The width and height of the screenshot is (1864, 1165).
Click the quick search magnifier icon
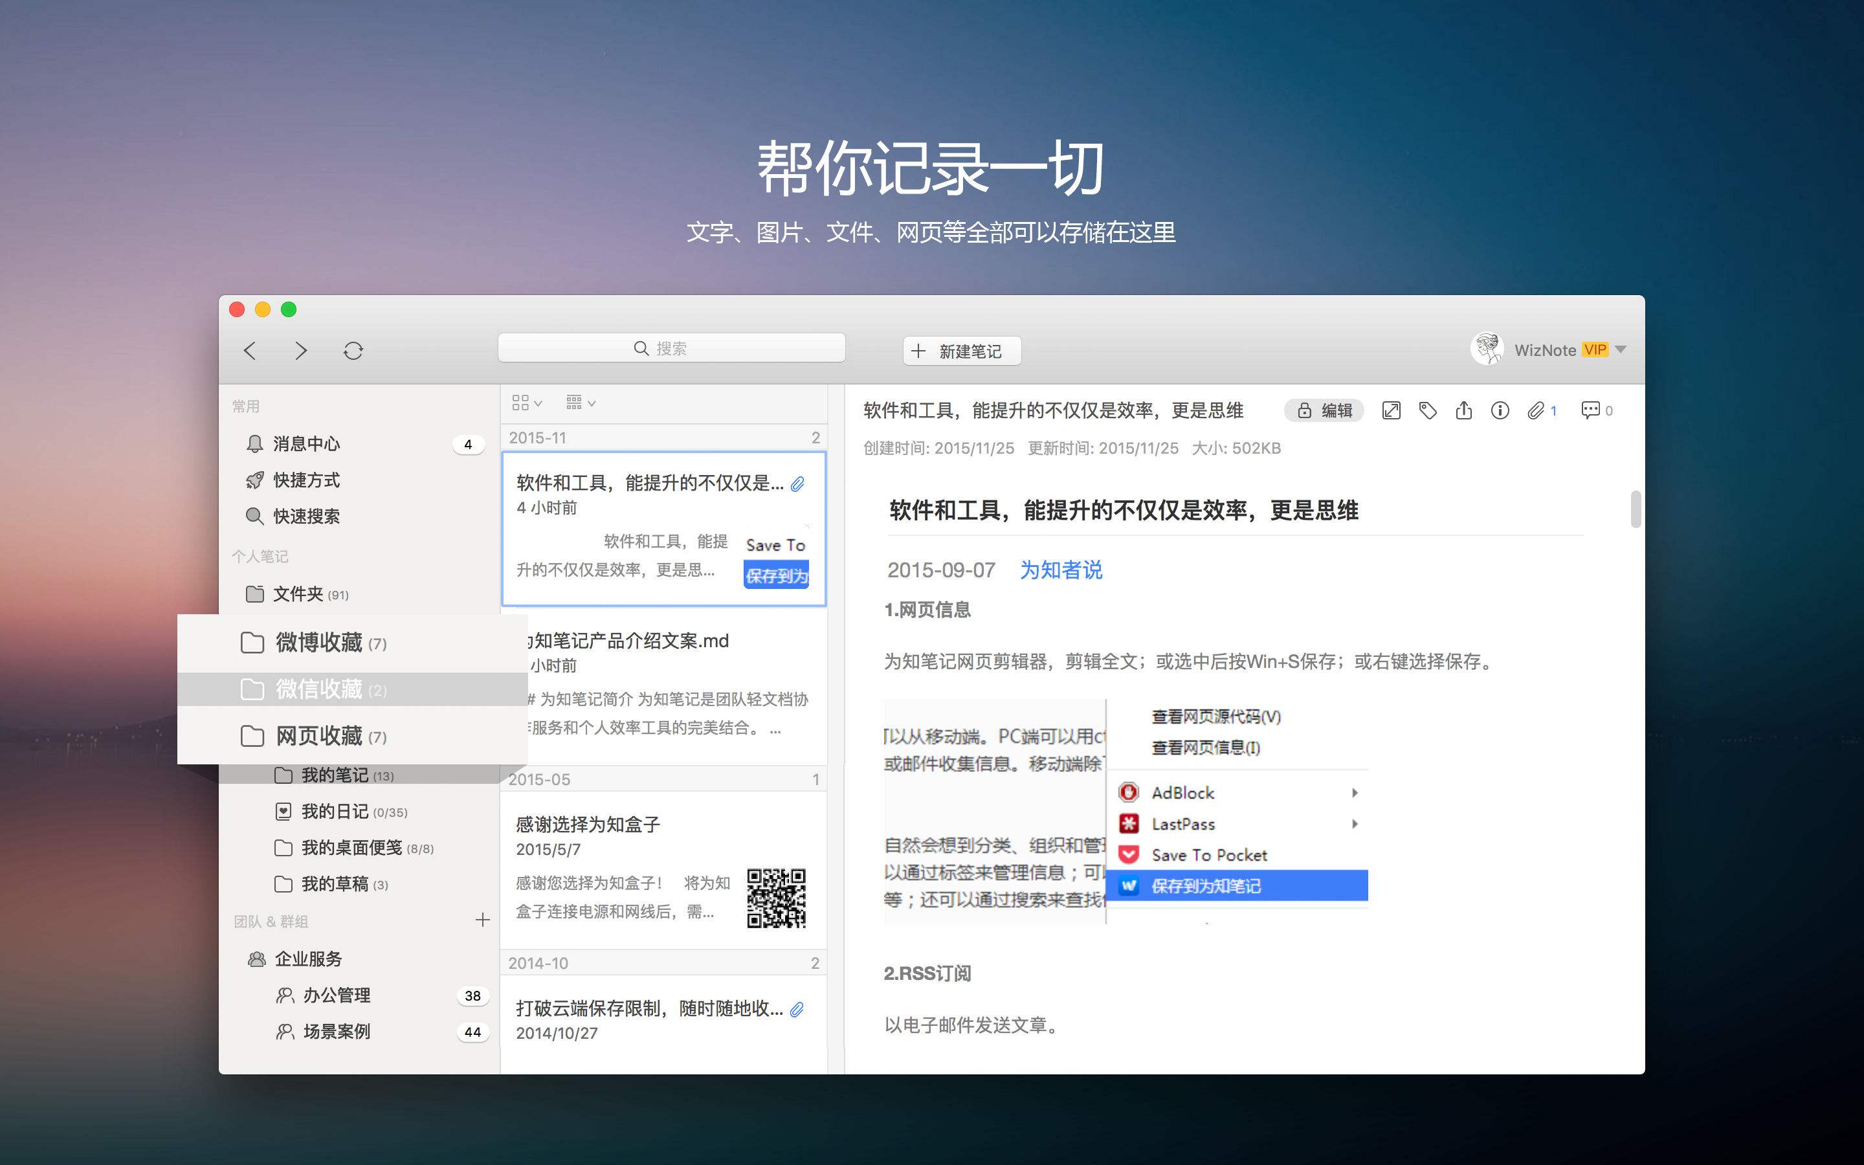coord(254,516)
